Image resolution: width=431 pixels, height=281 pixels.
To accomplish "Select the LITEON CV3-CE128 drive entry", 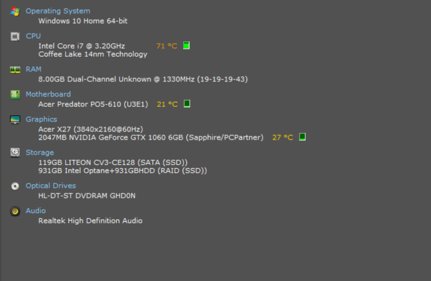I will coord(113,162).
